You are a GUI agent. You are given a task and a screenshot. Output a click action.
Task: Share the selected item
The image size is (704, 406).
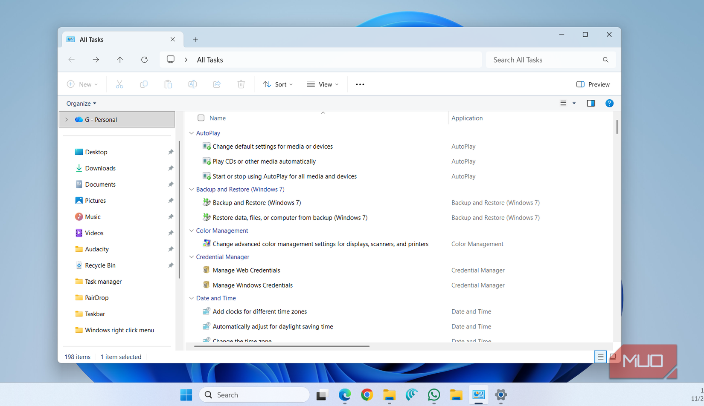pos(216,84)
